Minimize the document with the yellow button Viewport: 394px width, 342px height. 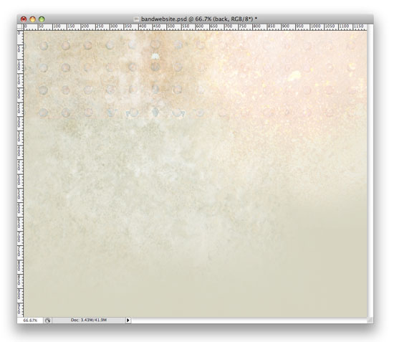[x=33, y=19]
